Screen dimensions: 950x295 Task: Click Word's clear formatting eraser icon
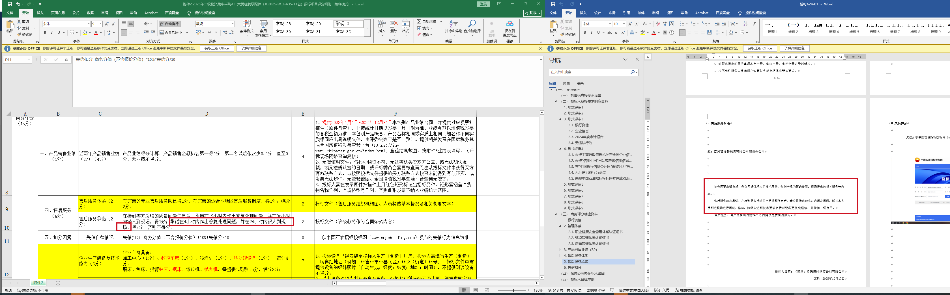click(658, 24)
